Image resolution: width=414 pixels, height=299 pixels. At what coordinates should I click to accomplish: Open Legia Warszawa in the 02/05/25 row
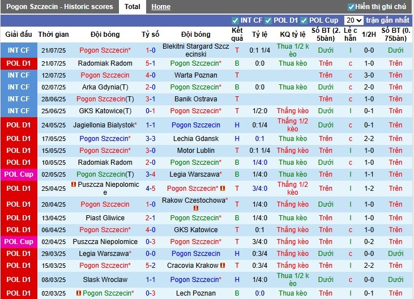coord(196,174)
